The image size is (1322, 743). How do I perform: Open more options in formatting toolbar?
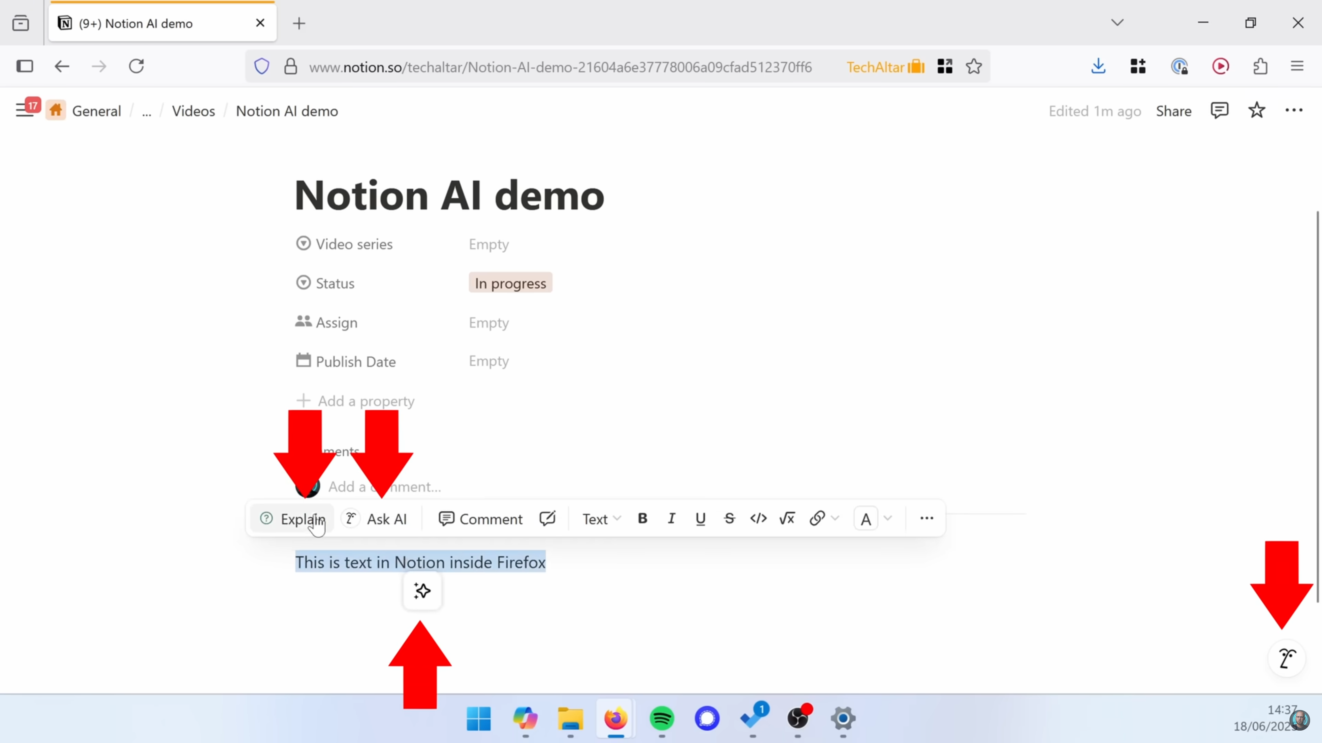click(926, 518)
